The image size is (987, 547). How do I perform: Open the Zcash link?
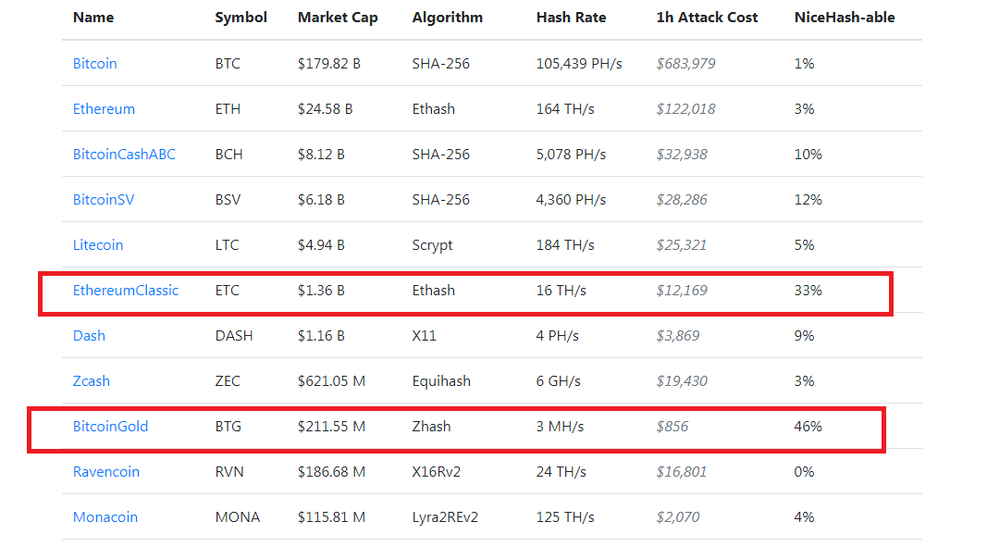coord(92,381)
